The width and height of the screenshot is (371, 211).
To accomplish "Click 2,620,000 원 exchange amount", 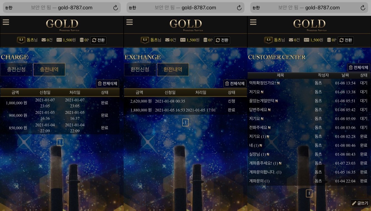I will tap(141, 101).
